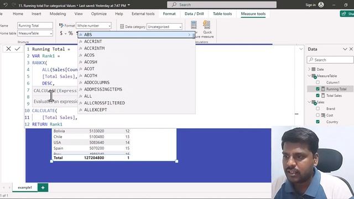The width and height of the screenshot is (354, 199).
Task: Open the External tools tab
Action: pyautogui.click(x=143, y=14)
